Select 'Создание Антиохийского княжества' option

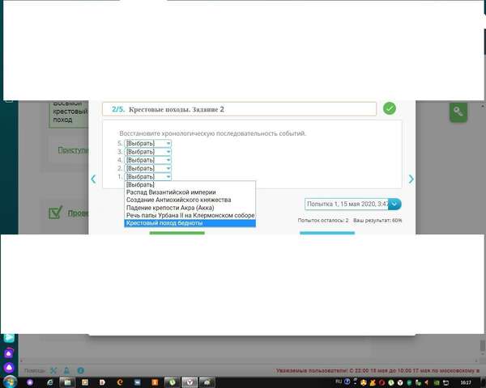click(x=190, y=200)
